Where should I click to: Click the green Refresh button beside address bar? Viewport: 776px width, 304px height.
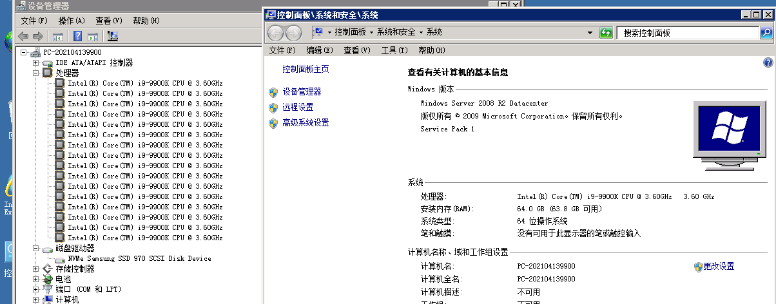(x=606, y=32)
